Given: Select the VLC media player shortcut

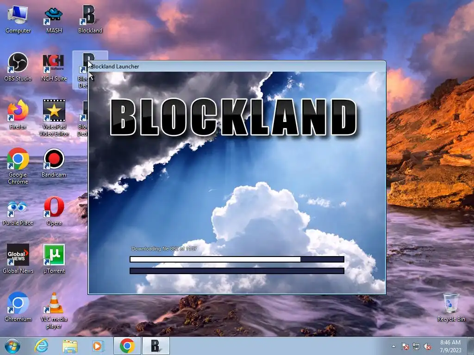Looking at the screenshot, I should 54,311.
